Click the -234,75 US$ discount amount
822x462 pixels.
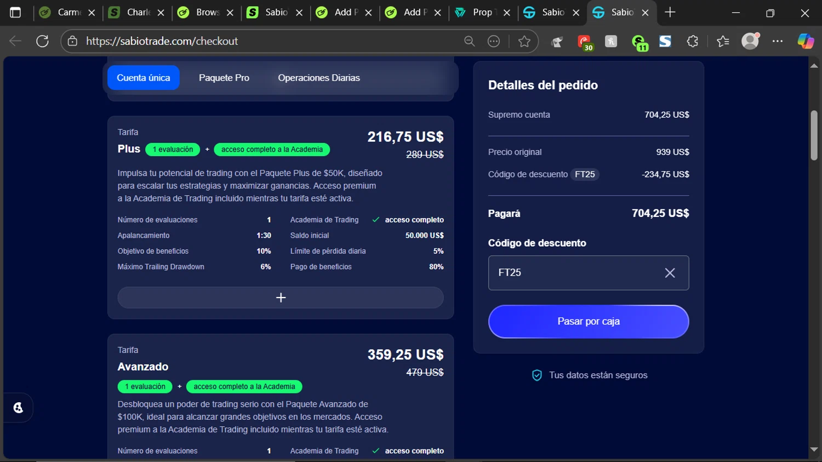pyautogui.click(x=665, y=174)
